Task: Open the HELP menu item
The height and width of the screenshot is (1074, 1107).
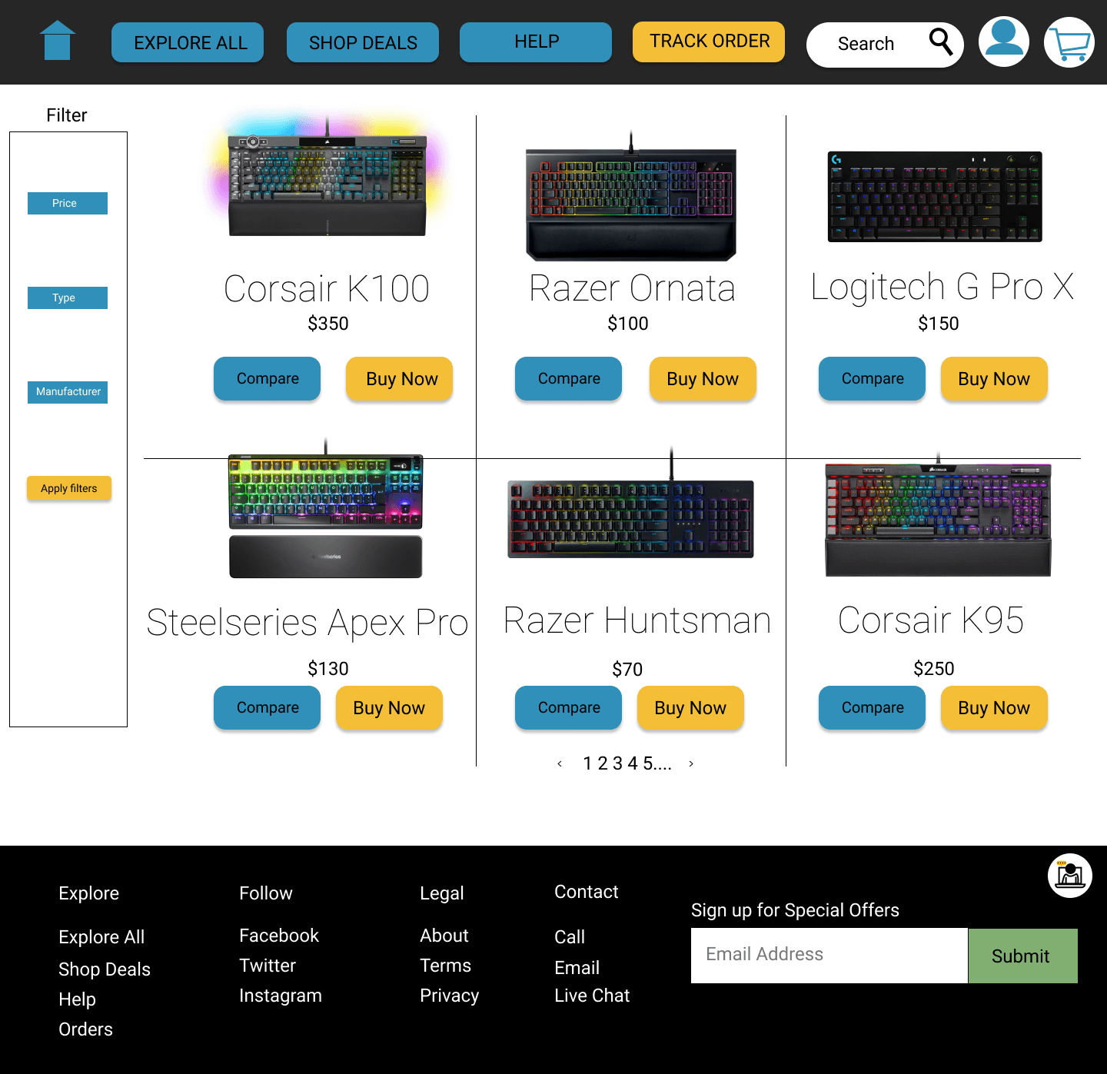Action: 535,42
